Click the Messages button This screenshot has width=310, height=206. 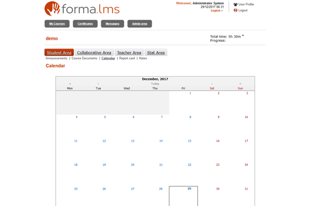pos(113,24)
